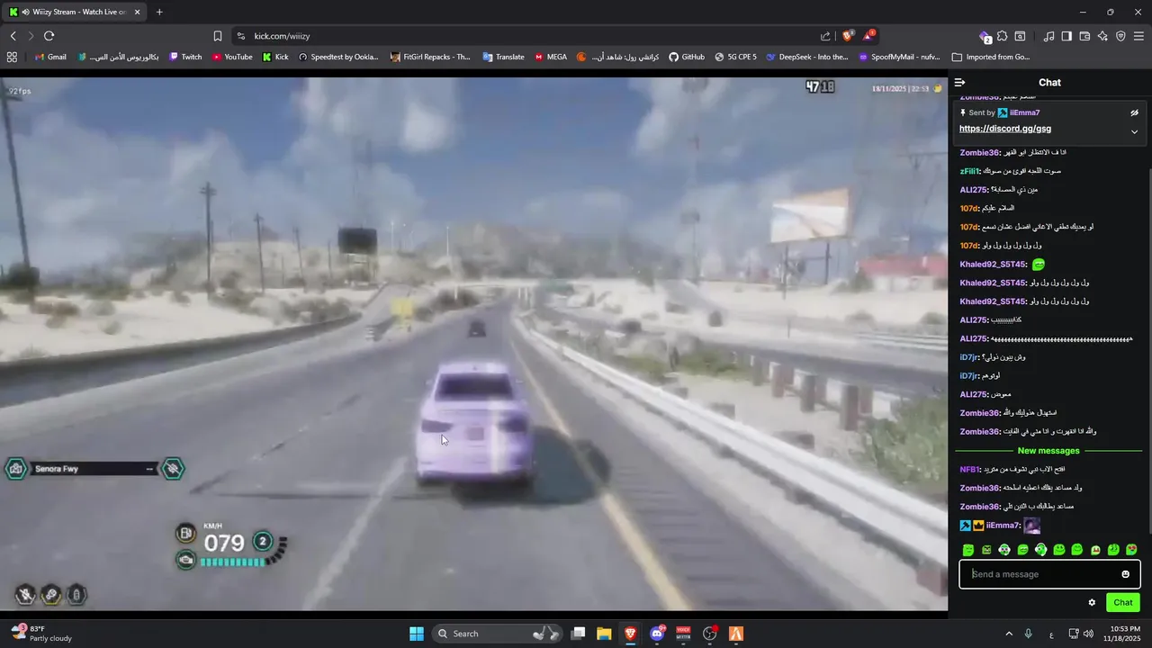This screenshot has width=1152, height=648.
Task: Open the Brave main hamburger menu
Action: click(1138, 36)
